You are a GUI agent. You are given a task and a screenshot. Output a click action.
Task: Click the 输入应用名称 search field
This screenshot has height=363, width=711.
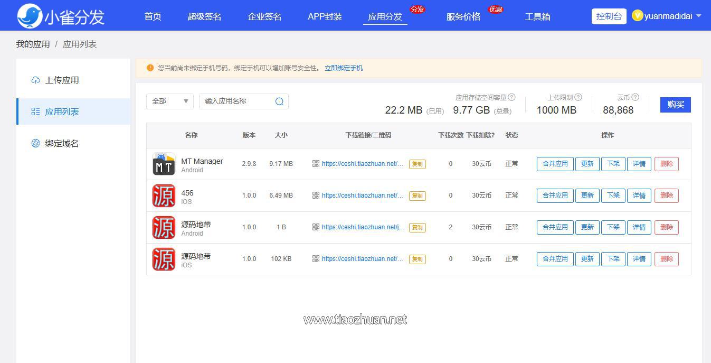click(x=238, y=101)
